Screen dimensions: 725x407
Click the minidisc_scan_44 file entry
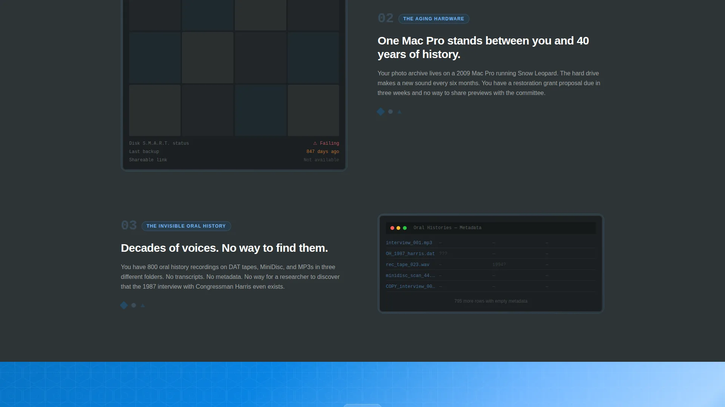(x=410, y=275)
